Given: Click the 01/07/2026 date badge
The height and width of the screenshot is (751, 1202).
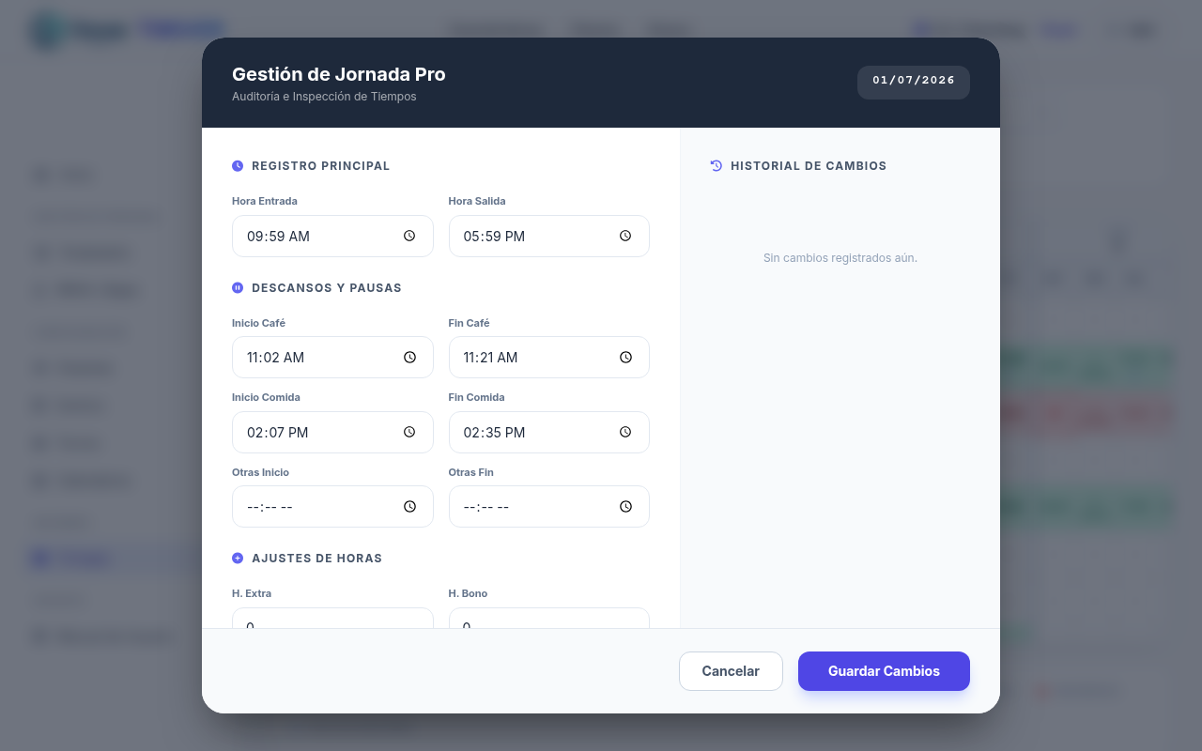Looking at the screenshot, I should point(914,82).
